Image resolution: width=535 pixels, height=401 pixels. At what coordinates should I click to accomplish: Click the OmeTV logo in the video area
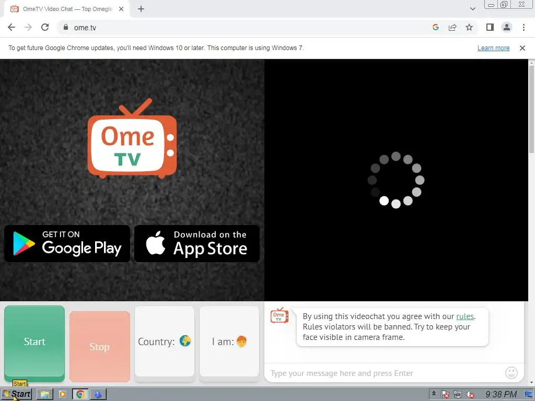click(132, 138)
